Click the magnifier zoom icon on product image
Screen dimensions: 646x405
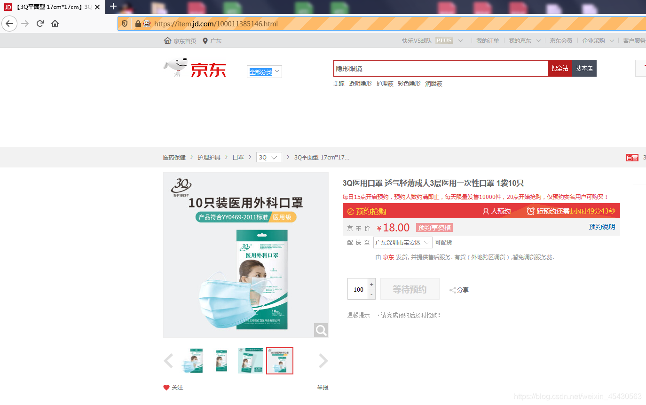point(321,330)
